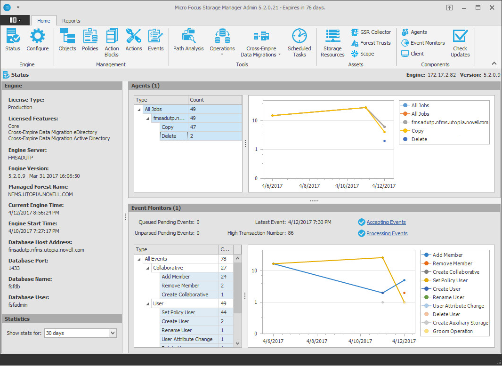Click the Processing Events link

pyautogui.click(x=387, y=233)
